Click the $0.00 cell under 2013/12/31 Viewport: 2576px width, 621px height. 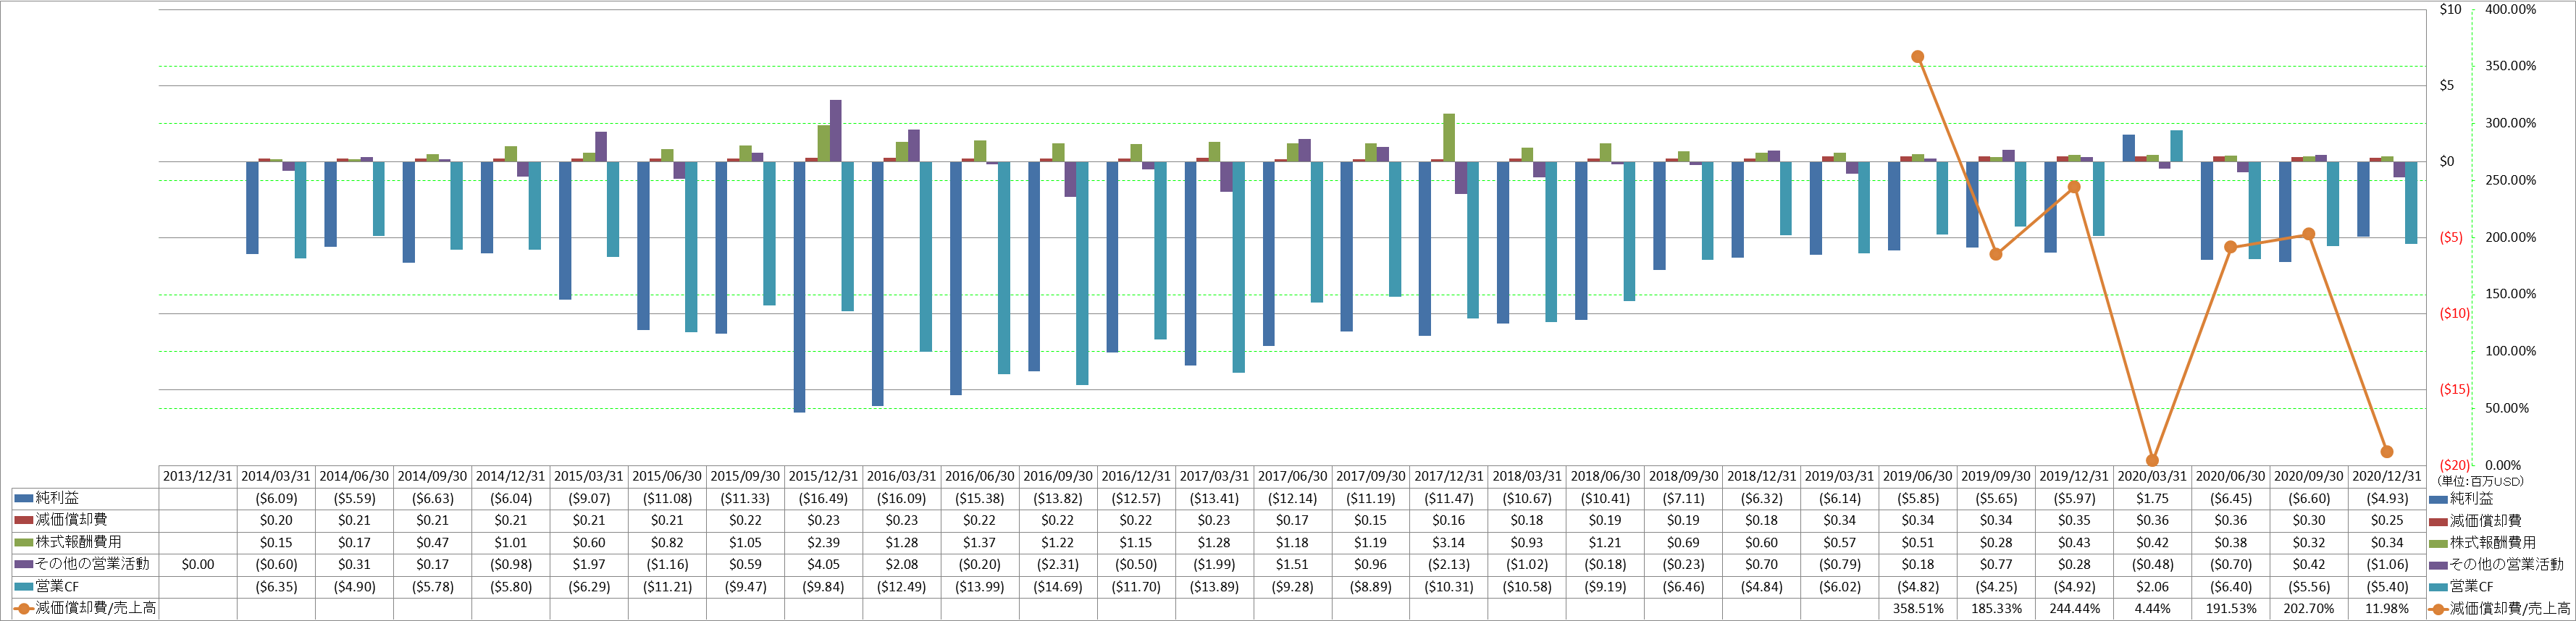coord(198,564)
